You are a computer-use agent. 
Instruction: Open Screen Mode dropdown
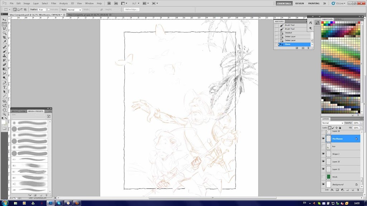tap(155, 3)
